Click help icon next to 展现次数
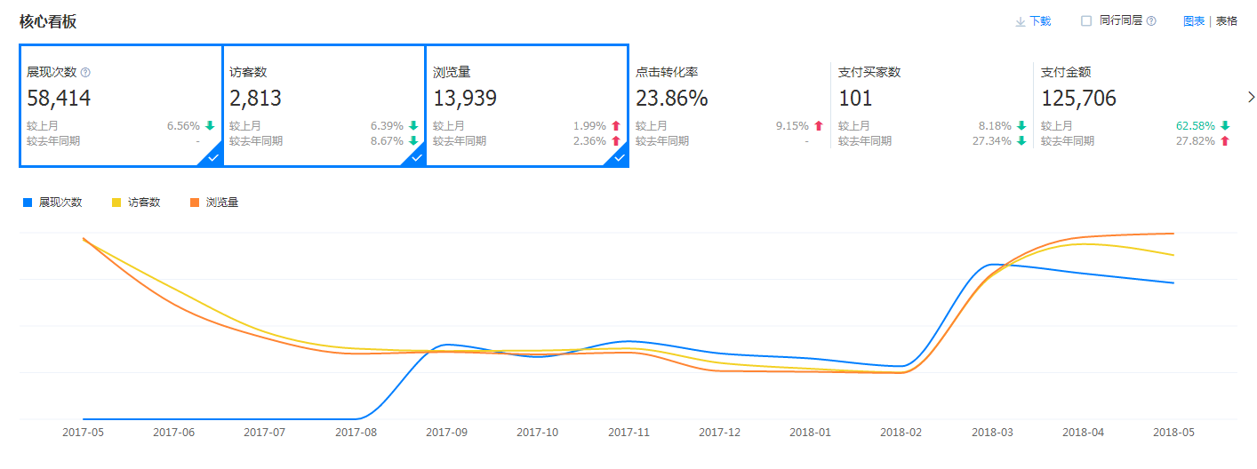The width and height of the screenshot is (1257, 469). (85, 73)
